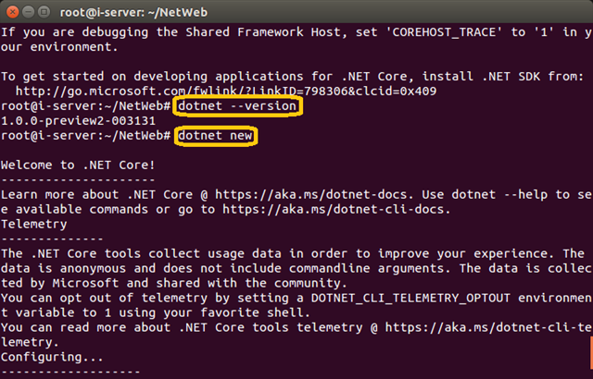Image resolution: width=593 pixels, height=379 pixels.
Task: Open the aka.ms/dotnet-cli-docs link
Action: (x=336, y=209)
